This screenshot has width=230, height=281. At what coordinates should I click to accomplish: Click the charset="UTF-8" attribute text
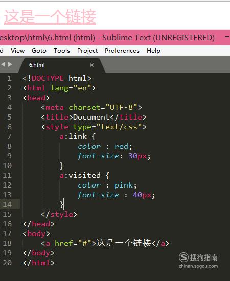point(103,107)
